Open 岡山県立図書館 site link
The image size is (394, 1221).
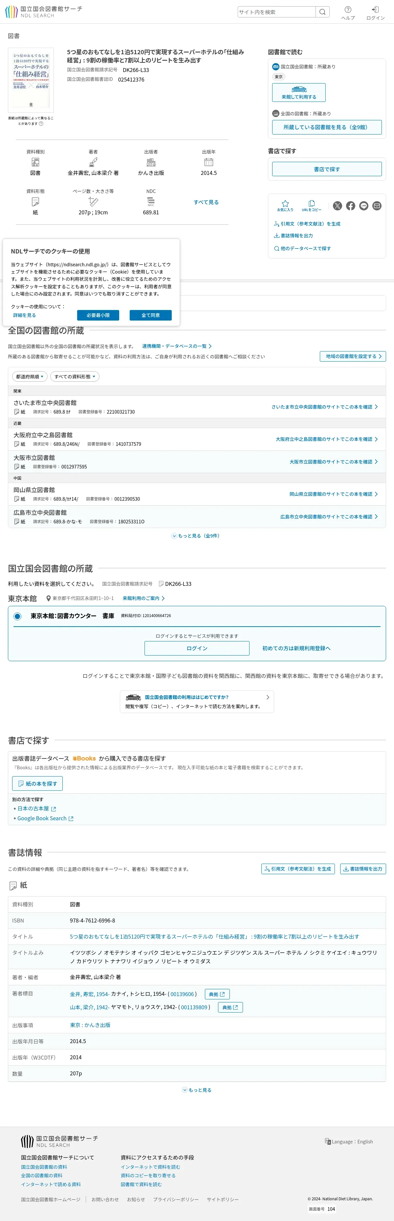(334, 494)
